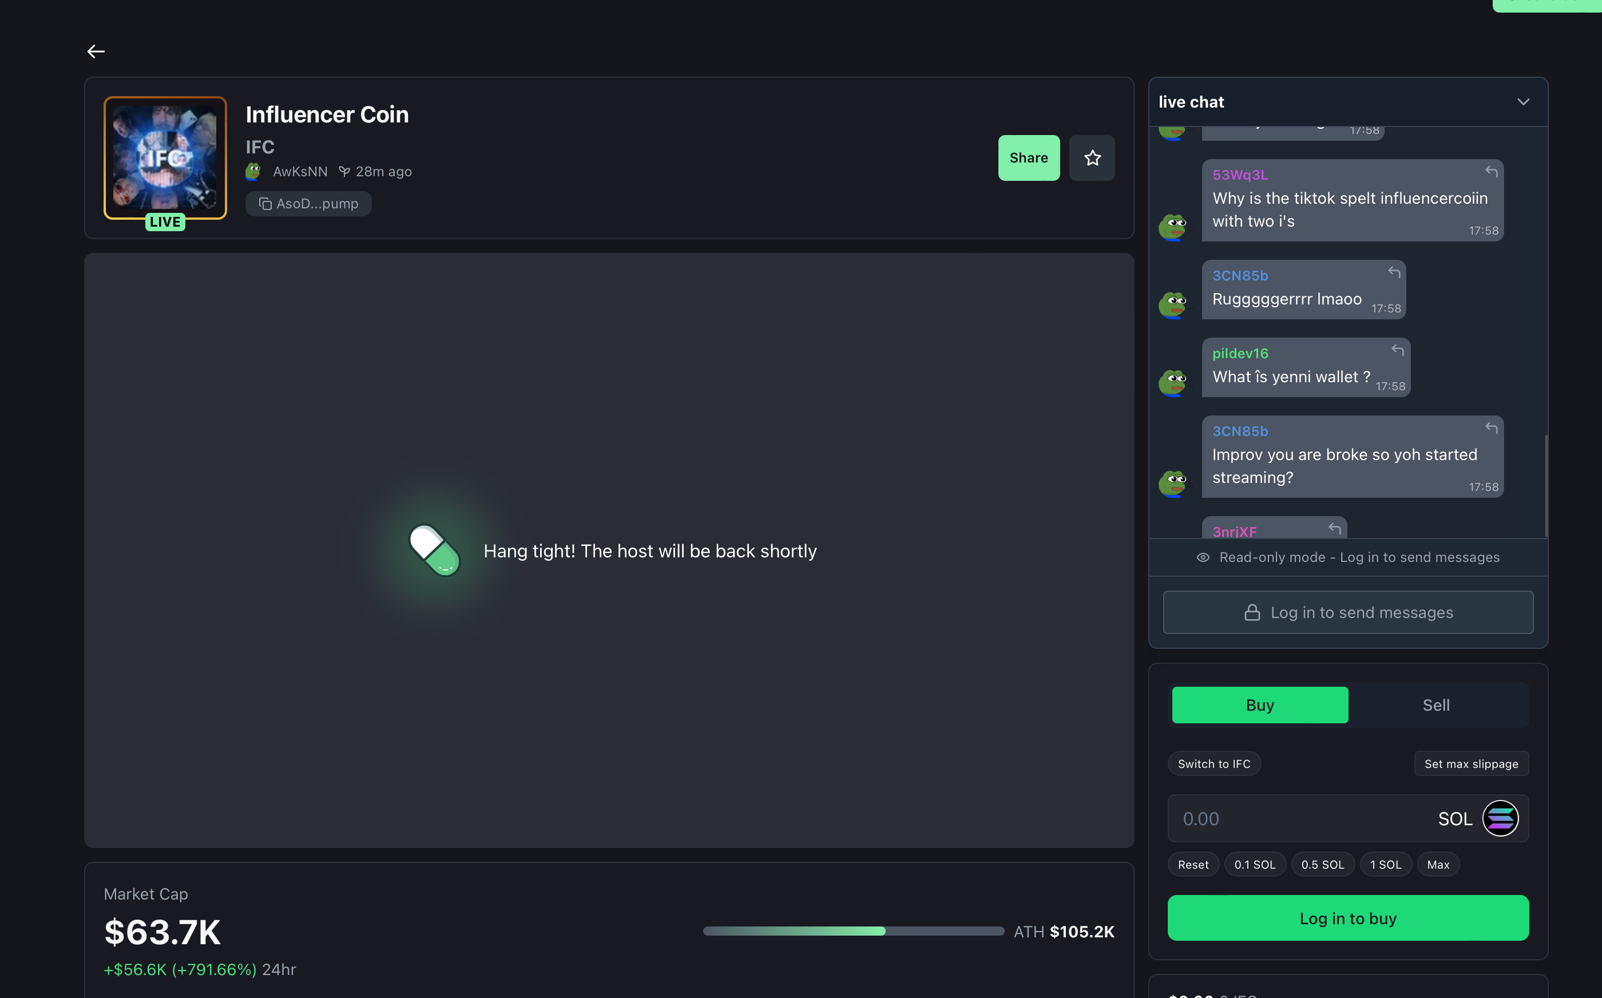This screenshot has width=1602, height=998.
Task: Choose the Max amount option
Action: (x=1438, y=865)
